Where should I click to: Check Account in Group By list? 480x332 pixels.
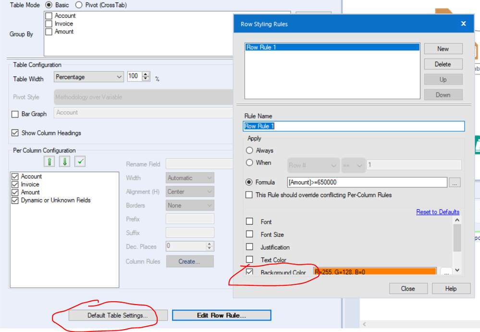pyautogui.click(x=49, y=15)
